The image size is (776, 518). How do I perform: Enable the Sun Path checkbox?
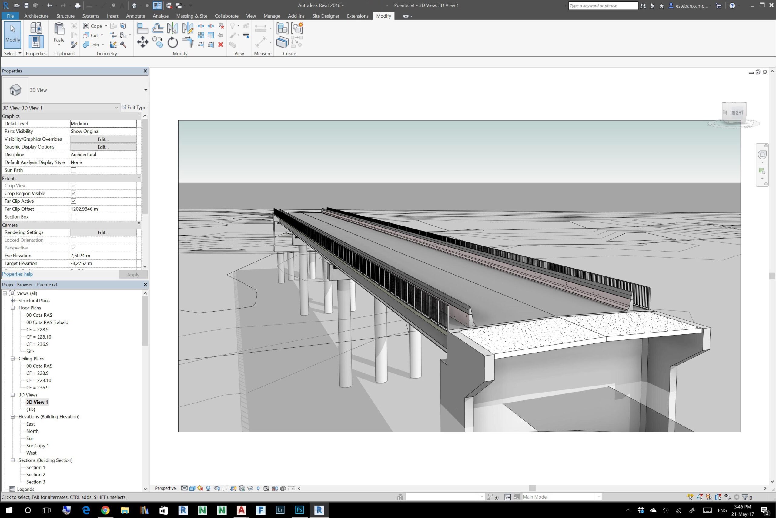(x=73, y=170)
